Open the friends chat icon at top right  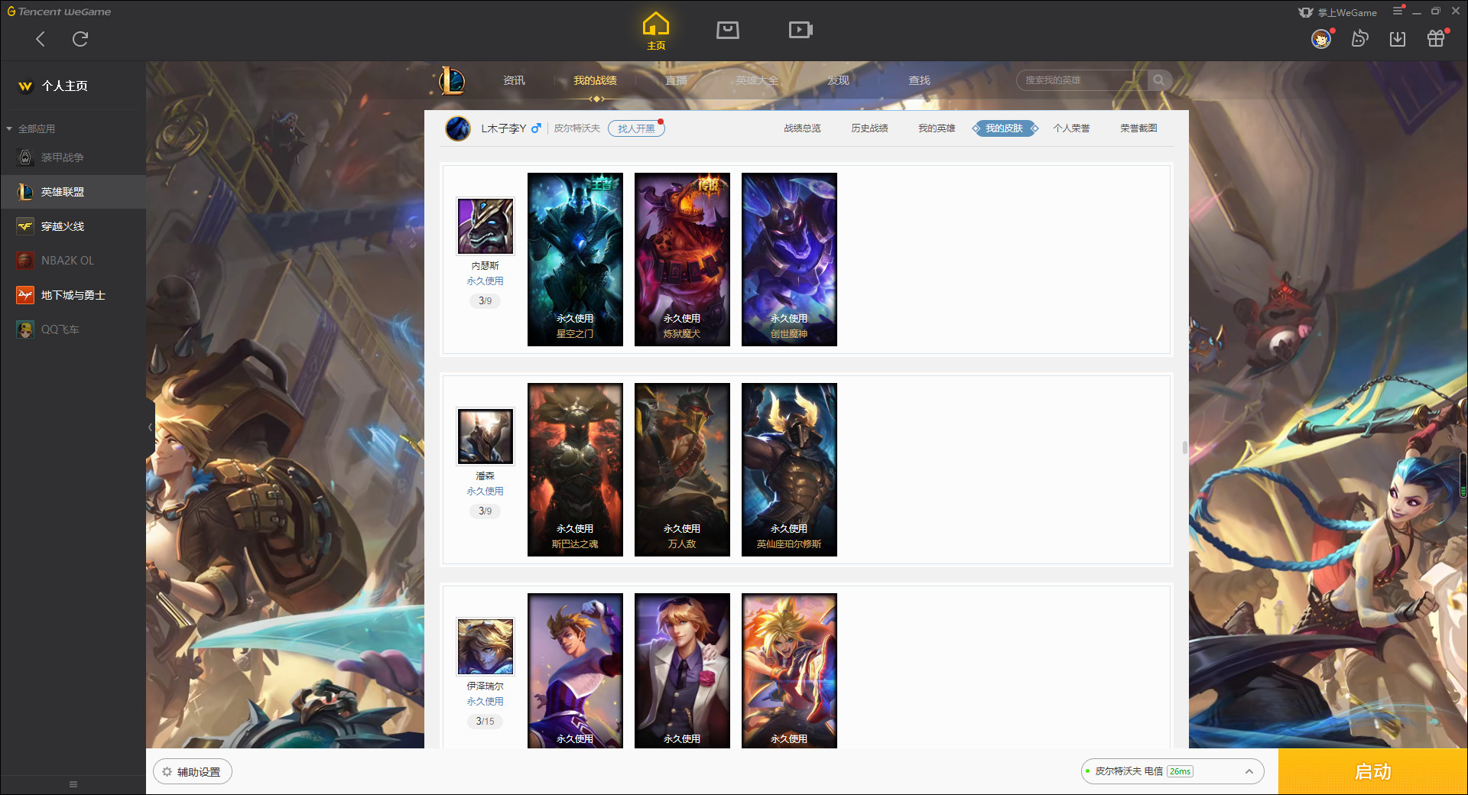click(1359, 38)
